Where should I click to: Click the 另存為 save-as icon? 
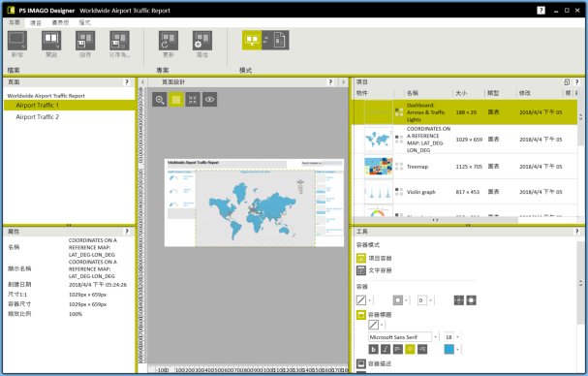pyautogui.click(x=119, y=41)
